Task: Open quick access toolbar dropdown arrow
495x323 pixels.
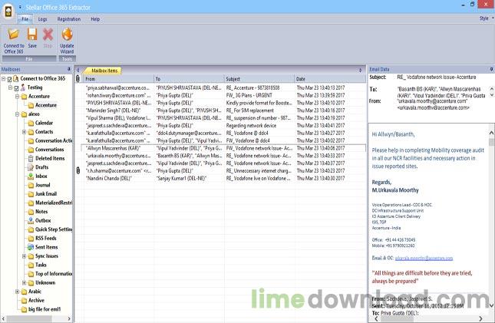Action: coord(20,7)
